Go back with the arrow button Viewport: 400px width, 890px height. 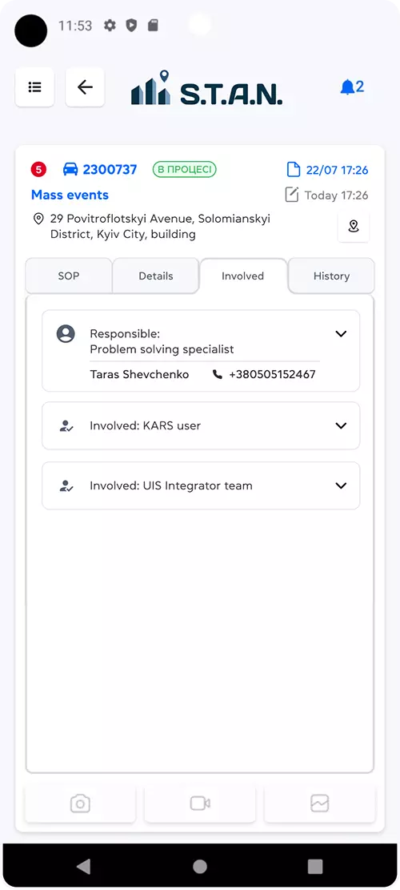[85, 87]
